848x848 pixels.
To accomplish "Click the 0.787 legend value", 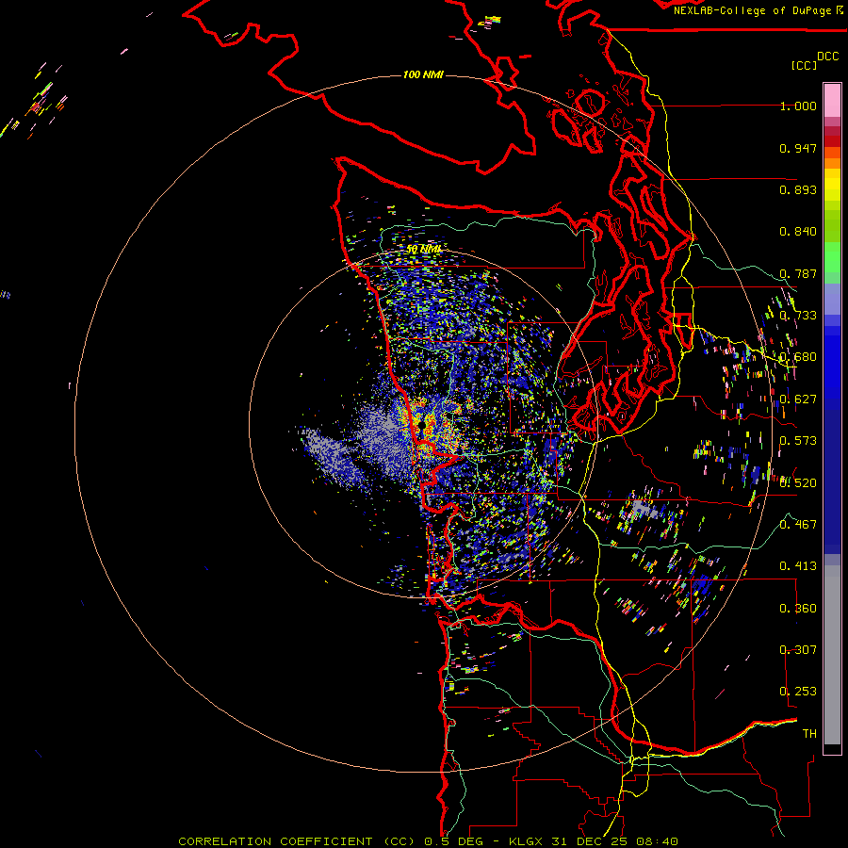I will (798, 273).
